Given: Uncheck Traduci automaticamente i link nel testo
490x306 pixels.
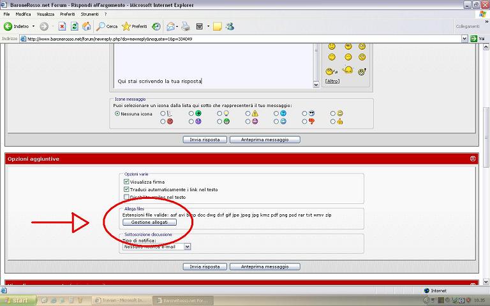Looking at the screenshot, I should (126, 189).
